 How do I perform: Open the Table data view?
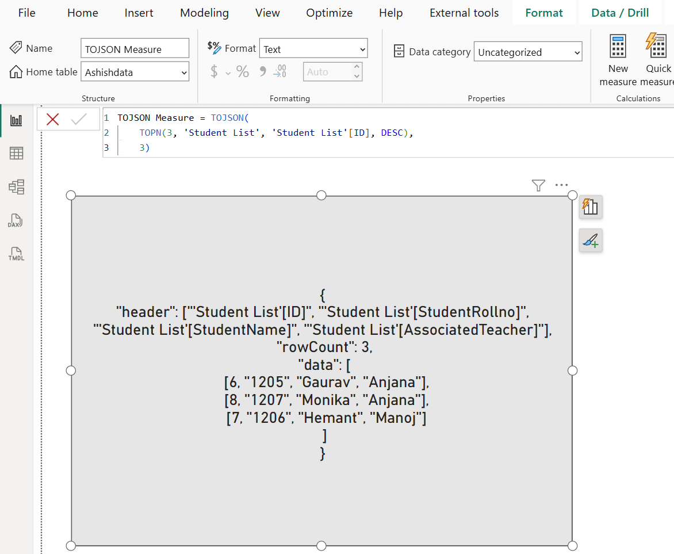(17, 153)
